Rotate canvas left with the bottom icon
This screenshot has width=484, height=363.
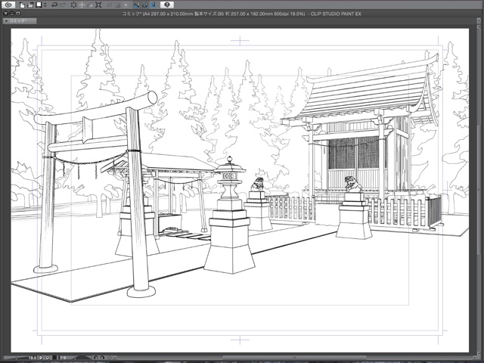[96, 358]
